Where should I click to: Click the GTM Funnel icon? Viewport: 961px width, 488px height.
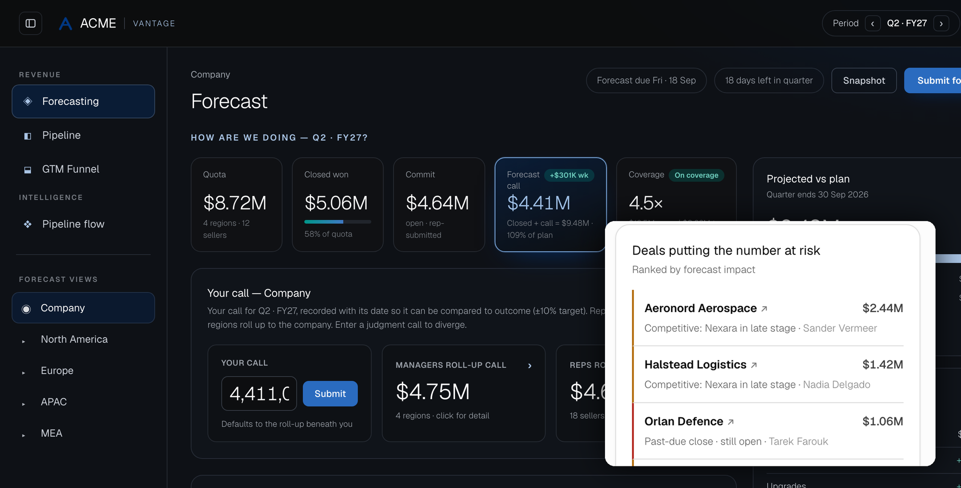tap(28, 170)
